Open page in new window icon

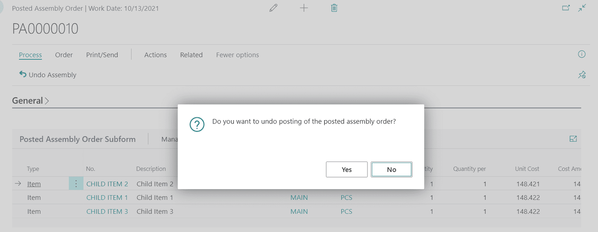point(566,8)
